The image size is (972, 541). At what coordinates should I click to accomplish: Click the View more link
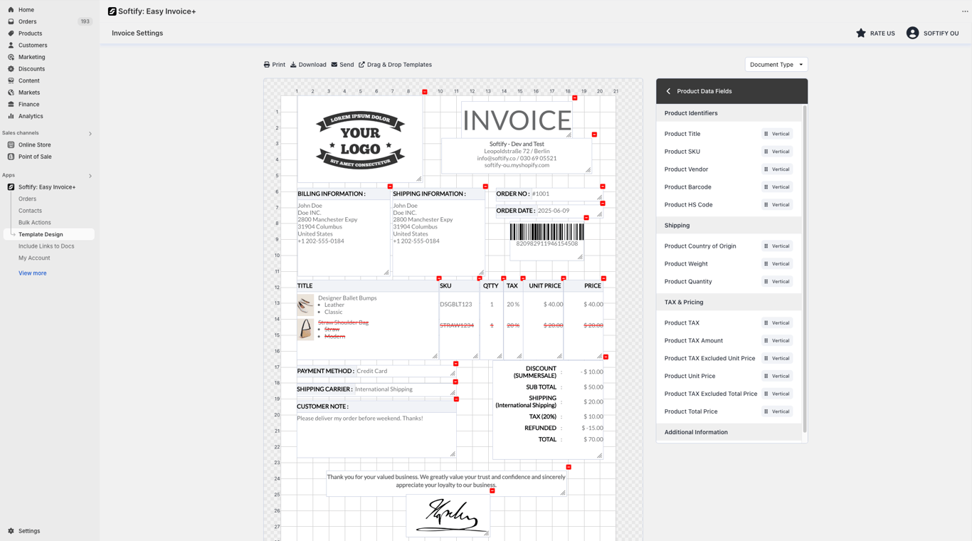coord(33,273)
